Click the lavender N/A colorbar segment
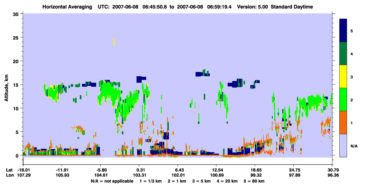The width and height of the screenshot is (369, 189). (x=343, y=145)
